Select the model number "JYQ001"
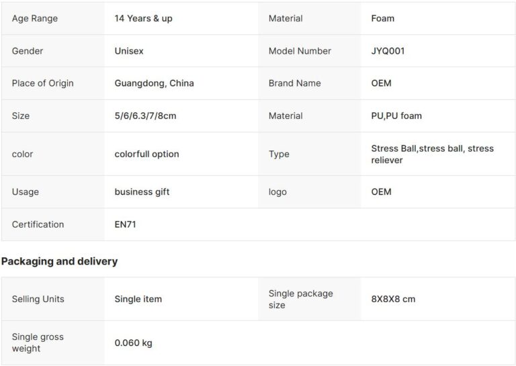The width and height of the screenshot is (516, 366). pyautogui.click(x=388, y=51)
